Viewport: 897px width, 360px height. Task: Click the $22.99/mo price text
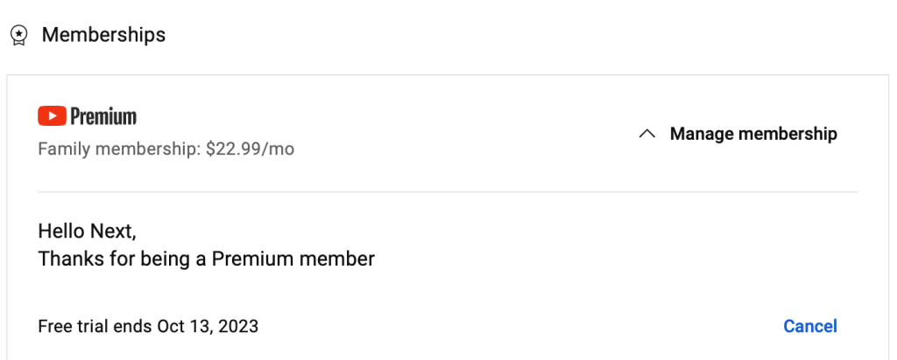(250, 149)
